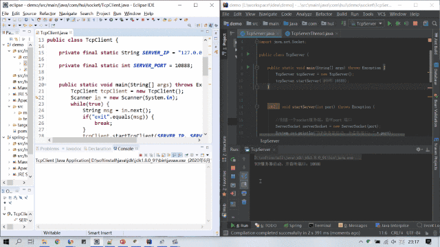Open Eclipse Navigate menu
This screenshot has width=440, height=247.
tap(68, 14)
